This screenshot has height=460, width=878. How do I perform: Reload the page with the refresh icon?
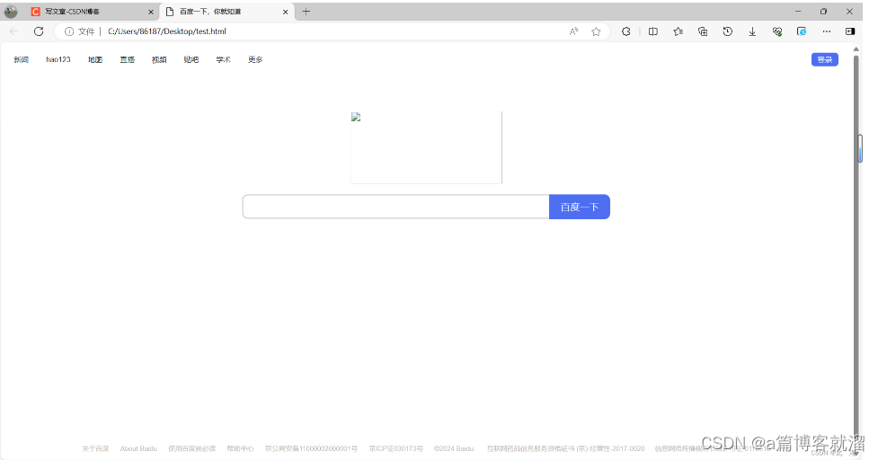point(39,31)
